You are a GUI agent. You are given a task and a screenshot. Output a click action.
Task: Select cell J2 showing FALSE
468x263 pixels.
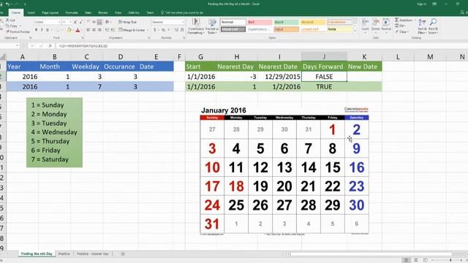click(x=324, y=77)
